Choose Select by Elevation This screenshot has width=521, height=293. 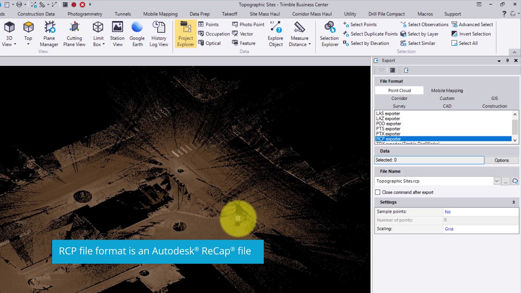pyautogui.click(x=366, y=43)
